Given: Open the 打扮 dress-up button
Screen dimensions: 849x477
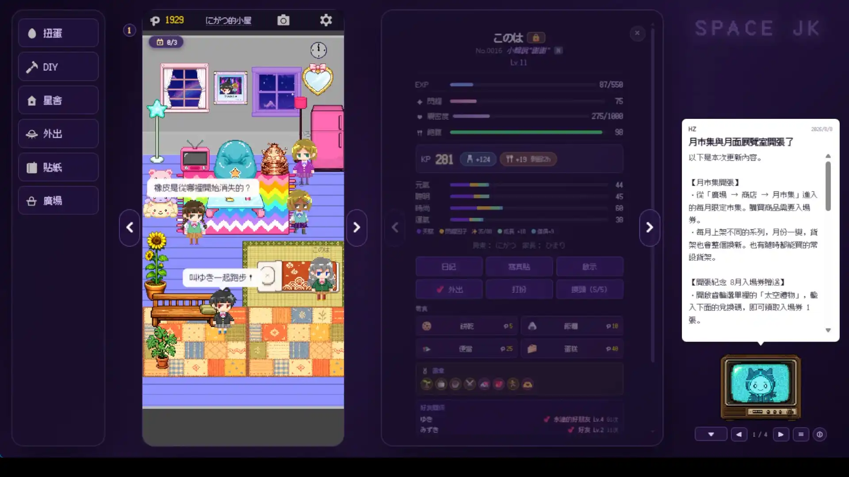Looking at the screenshot, I should [x=519, y=289].
